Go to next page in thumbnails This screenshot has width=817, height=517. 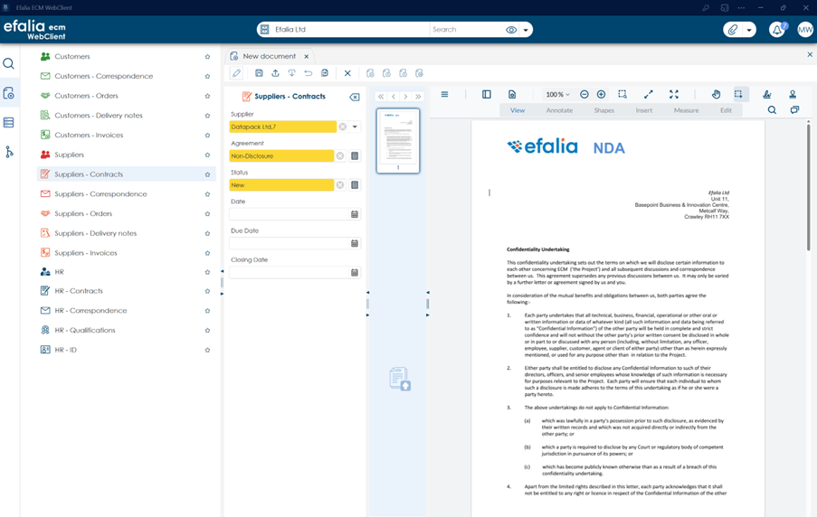click(405, 97)
